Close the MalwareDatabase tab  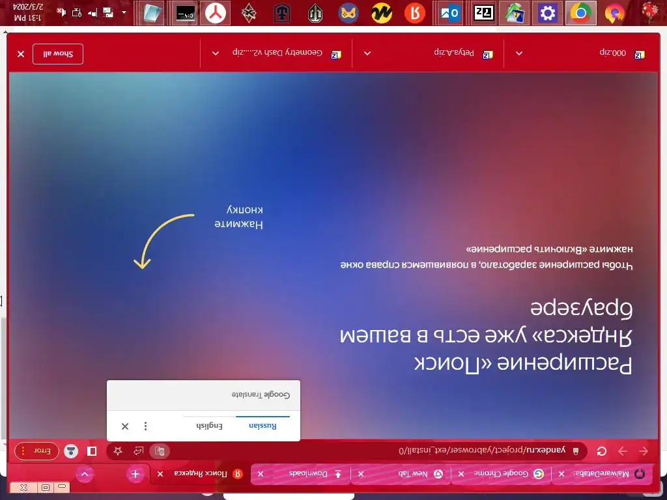(561, 474)
